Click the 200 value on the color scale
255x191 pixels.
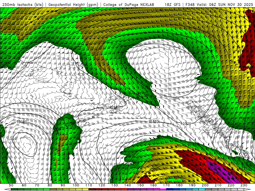pos(205,185)
